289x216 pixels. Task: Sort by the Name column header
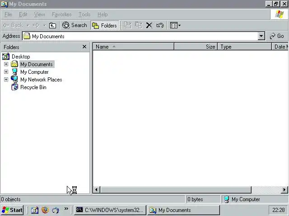coord(133,47)
